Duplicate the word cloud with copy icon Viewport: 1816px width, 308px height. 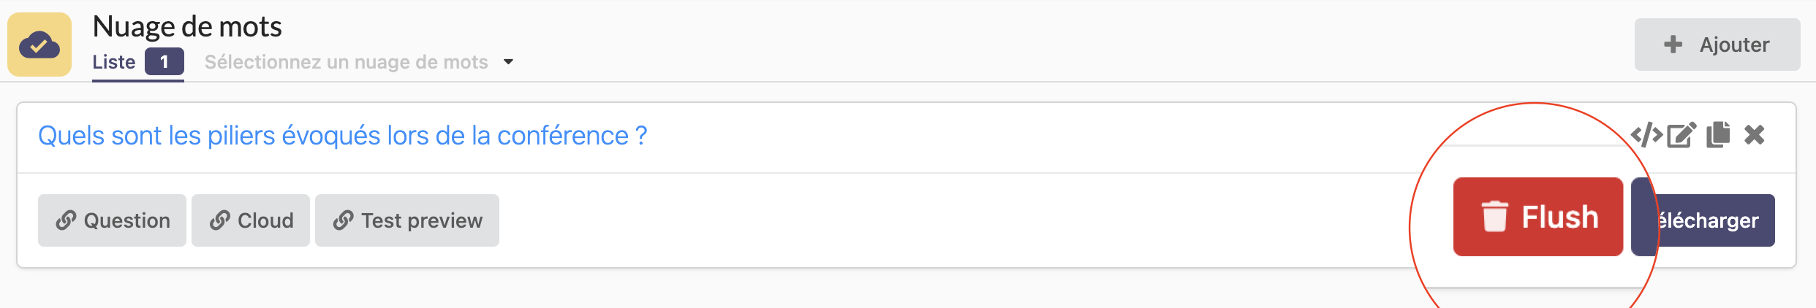click(x=1718, y=135)
